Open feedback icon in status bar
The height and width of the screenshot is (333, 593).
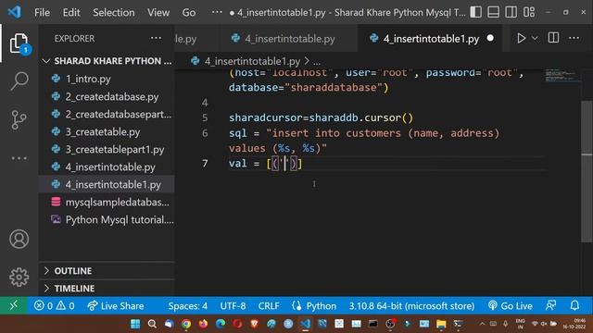click(x=550, y=305)
